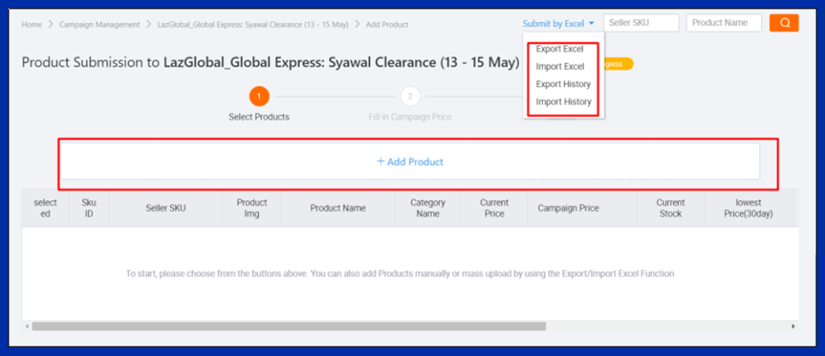Click the Seller SKU column header

(166, 209)
